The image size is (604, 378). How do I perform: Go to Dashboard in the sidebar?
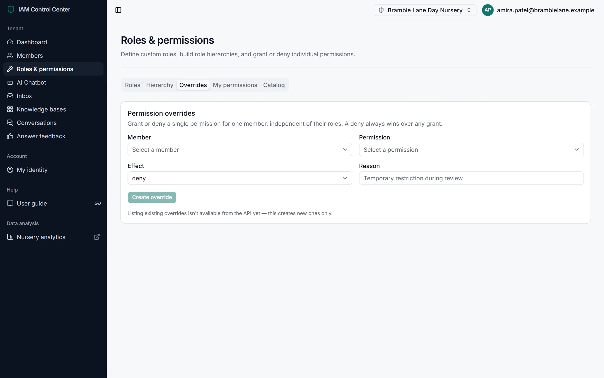[53, 42]
